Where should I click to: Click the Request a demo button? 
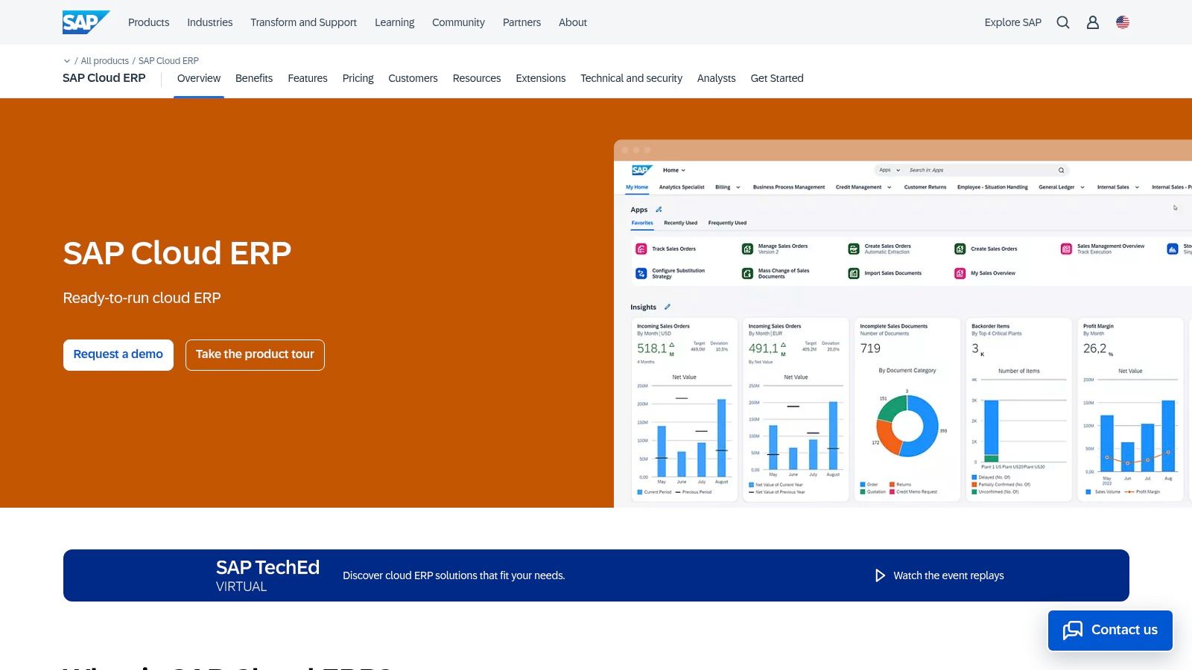(118, 354)
